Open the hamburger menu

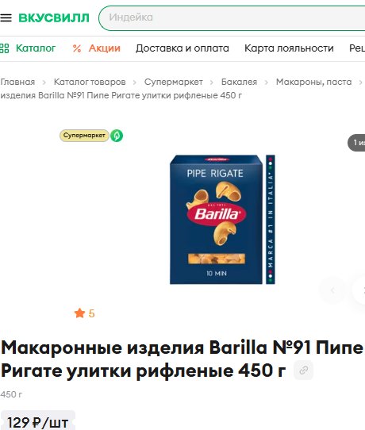(x=6, y=17)
